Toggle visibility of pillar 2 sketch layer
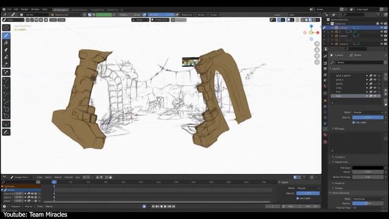 tap(375, 75)
